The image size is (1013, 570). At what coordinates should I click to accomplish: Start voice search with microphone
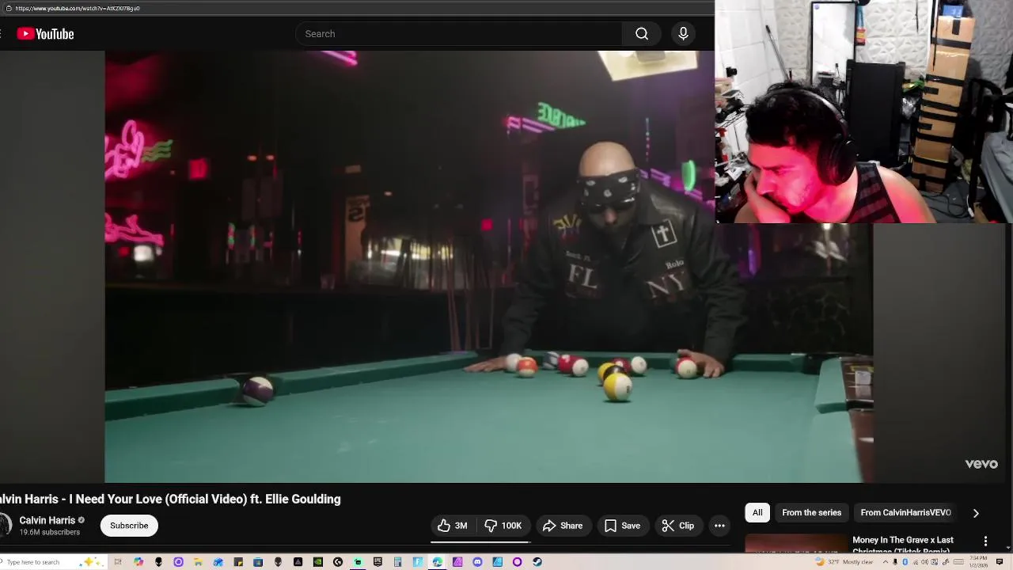pos(683,34)
